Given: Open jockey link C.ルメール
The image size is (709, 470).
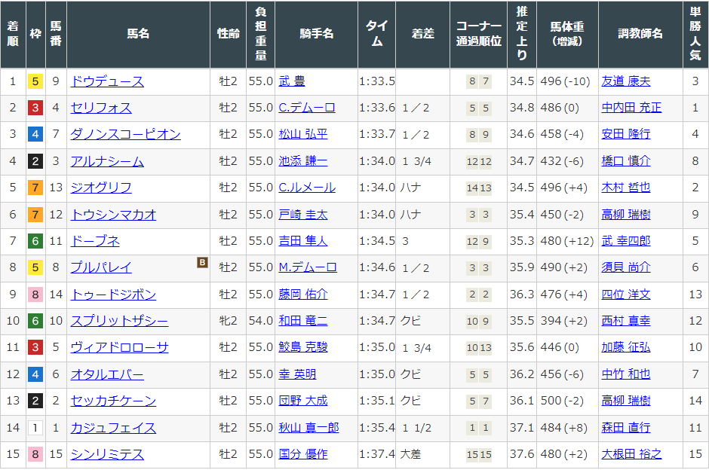Looking at the screenshot, I should coord(307,188).
